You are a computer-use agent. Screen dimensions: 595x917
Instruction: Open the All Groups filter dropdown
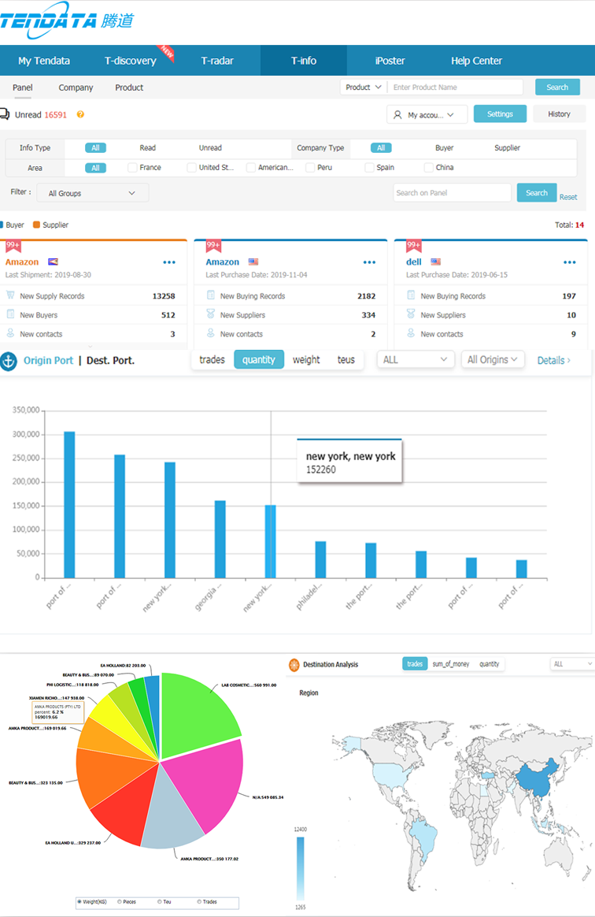tap(92, 193)
